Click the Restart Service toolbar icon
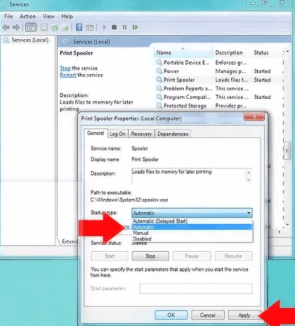The height and width of the screenshot is (326, 295). tap(135, 27)
